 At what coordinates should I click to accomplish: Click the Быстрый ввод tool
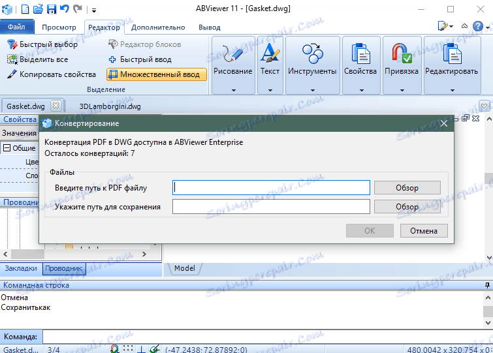(140, 59)
